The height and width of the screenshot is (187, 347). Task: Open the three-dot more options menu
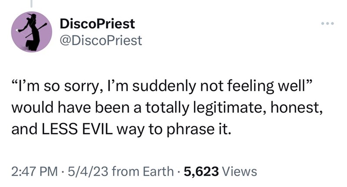click(x=327, y=23)
